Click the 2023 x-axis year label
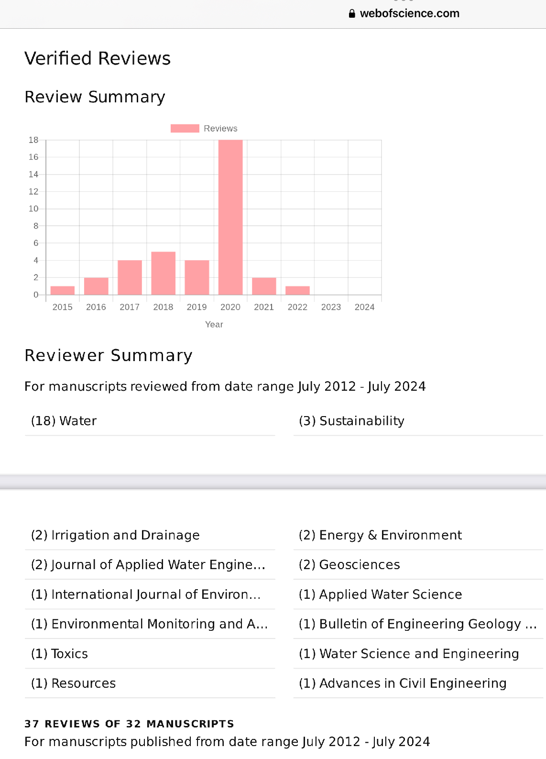 331,307
